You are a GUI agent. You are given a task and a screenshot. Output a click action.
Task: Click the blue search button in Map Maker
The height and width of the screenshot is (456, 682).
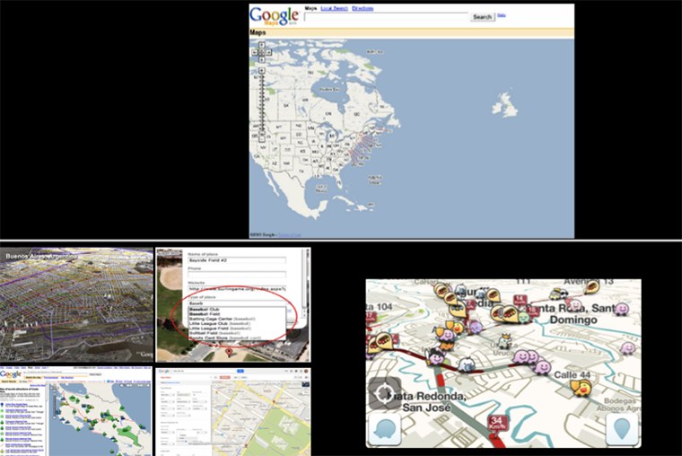[x=240, y=371]
